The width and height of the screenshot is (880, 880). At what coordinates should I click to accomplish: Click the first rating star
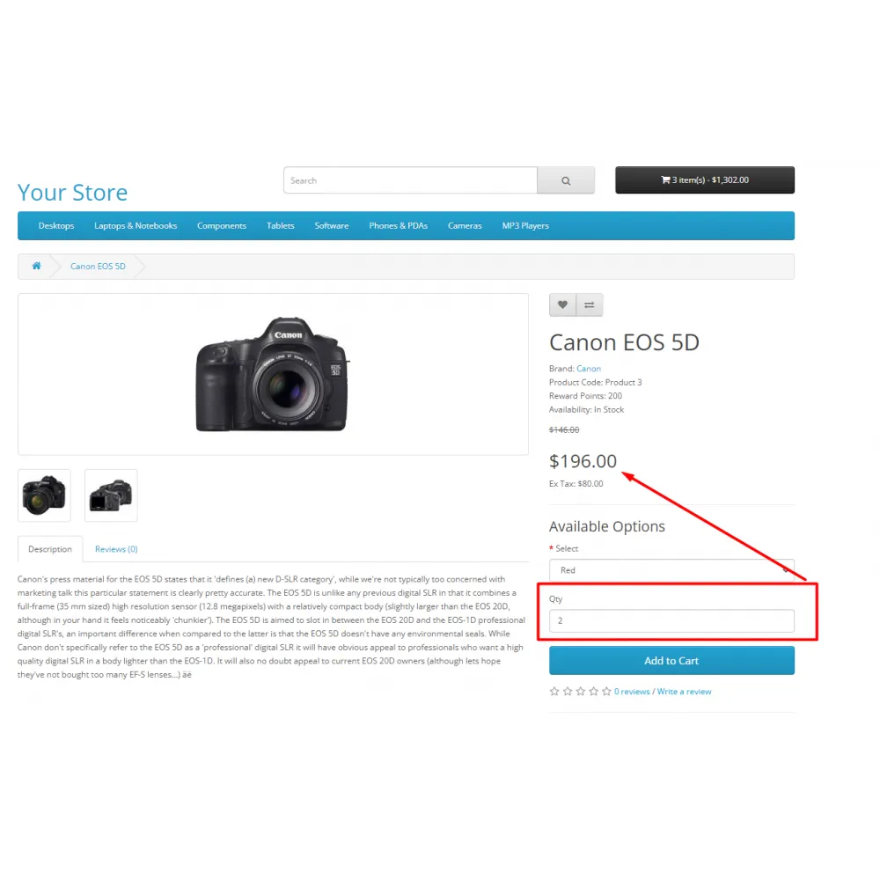point(554,692)
